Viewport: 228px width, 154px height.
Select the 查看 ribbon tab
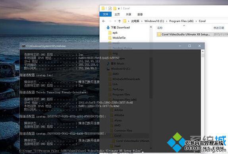[x=140, y=14]
